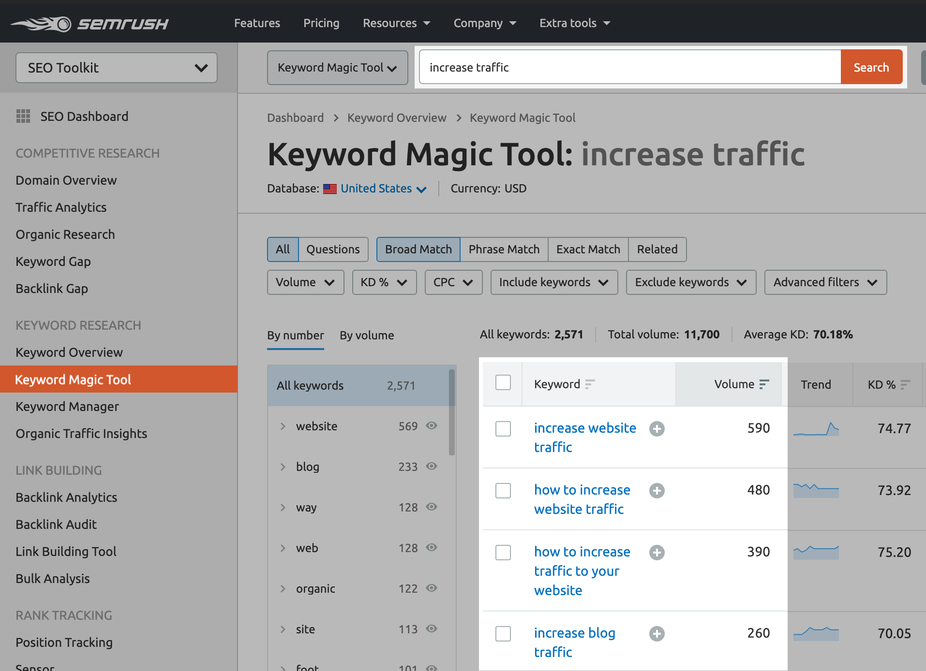Screen dimensions: 926x671
Task: Switch grouping to By volume
Action: [x=367, y=335]
